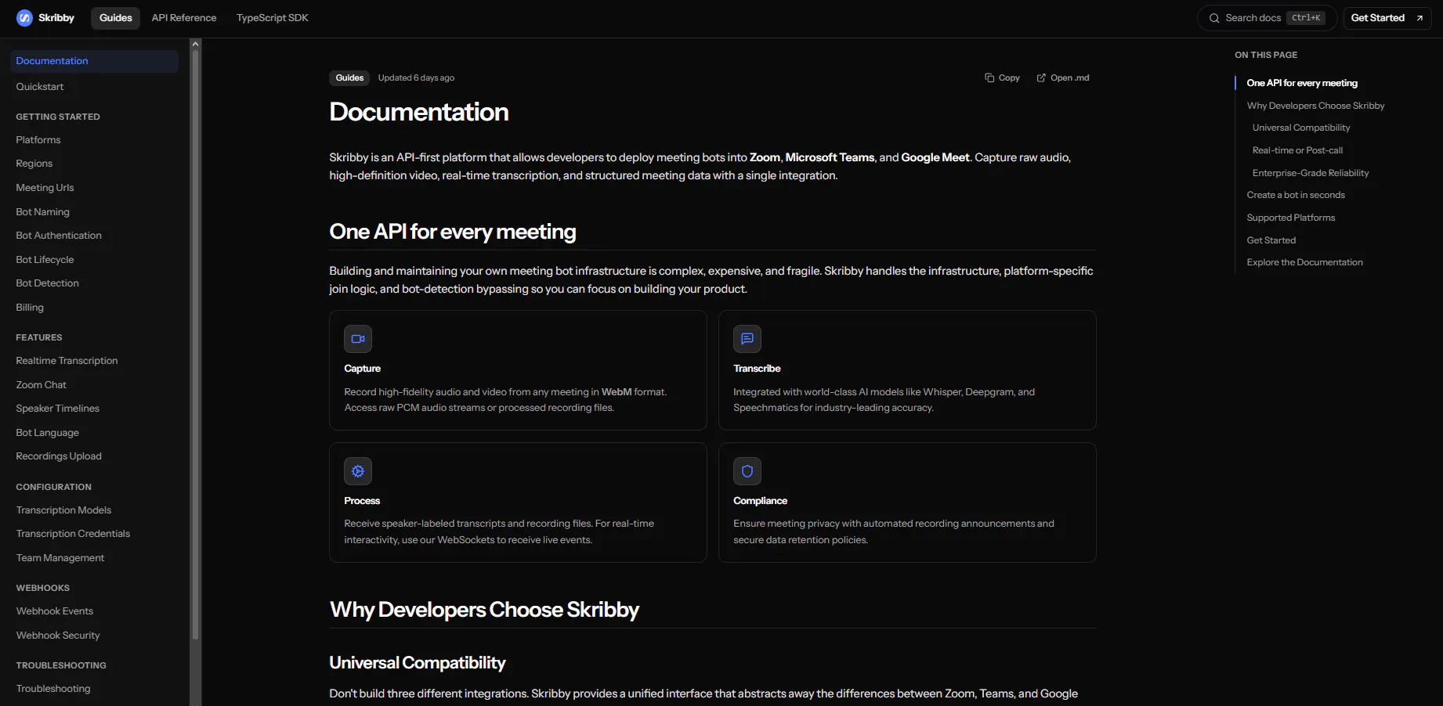Open the Webhook Events sidebar page
1443x706 pixels.
click(55, 611)
